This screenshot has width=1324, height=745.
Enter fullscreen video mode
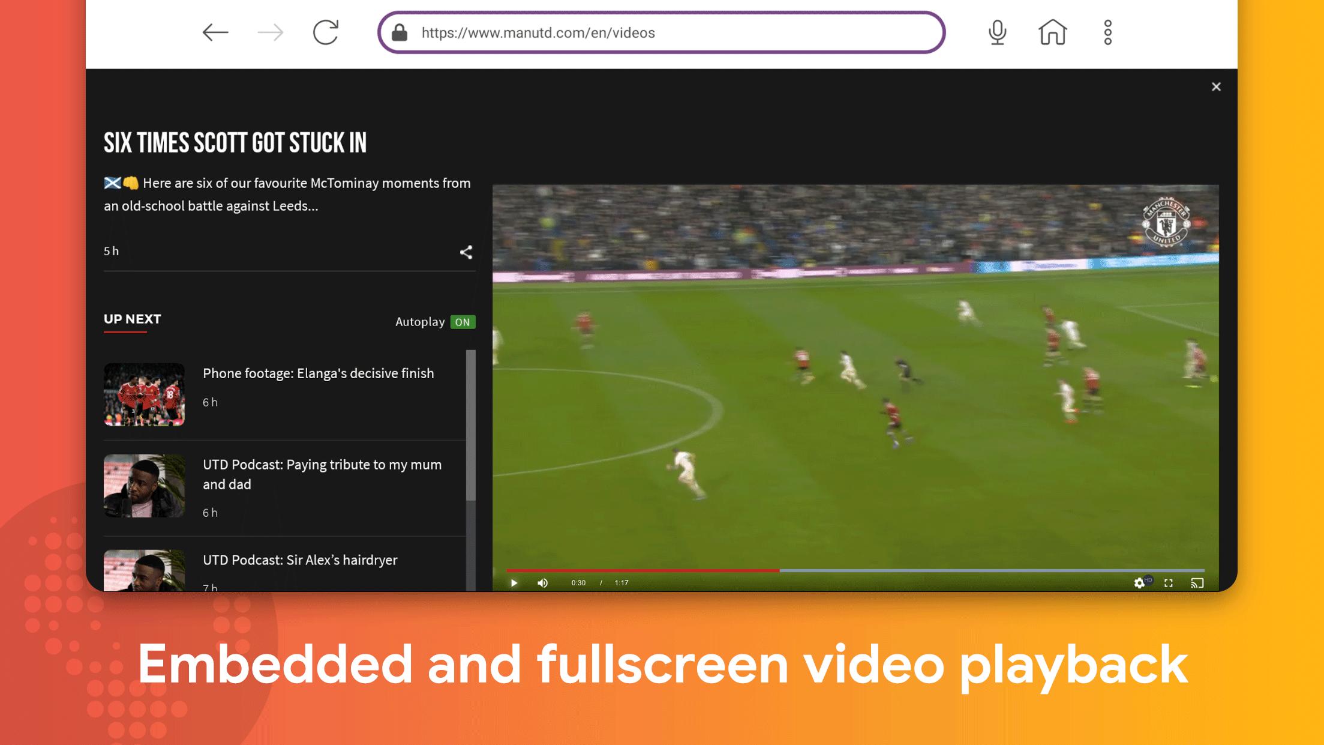pyautogui.click(x=1169, y=583)
